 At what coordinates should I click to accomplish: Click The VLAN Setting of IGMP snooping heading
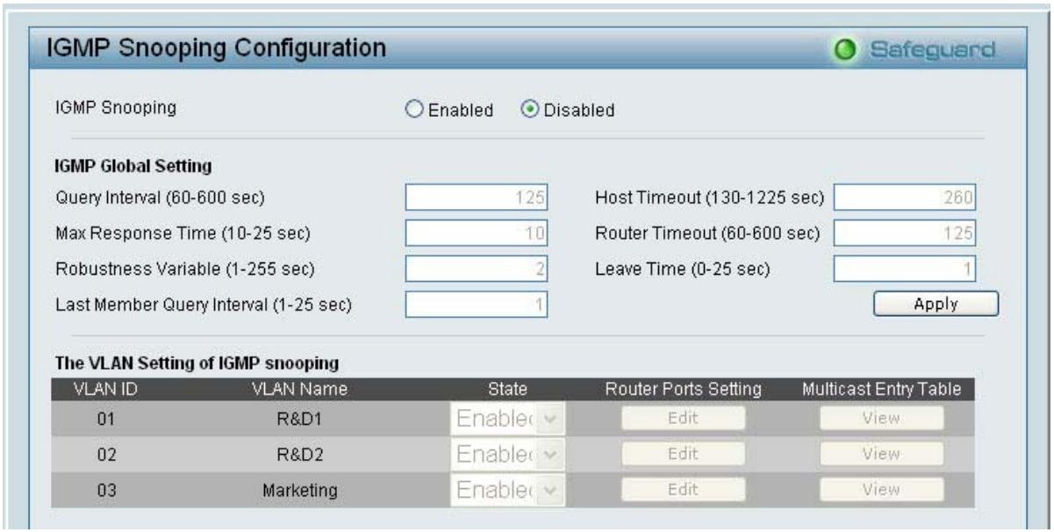197,362
